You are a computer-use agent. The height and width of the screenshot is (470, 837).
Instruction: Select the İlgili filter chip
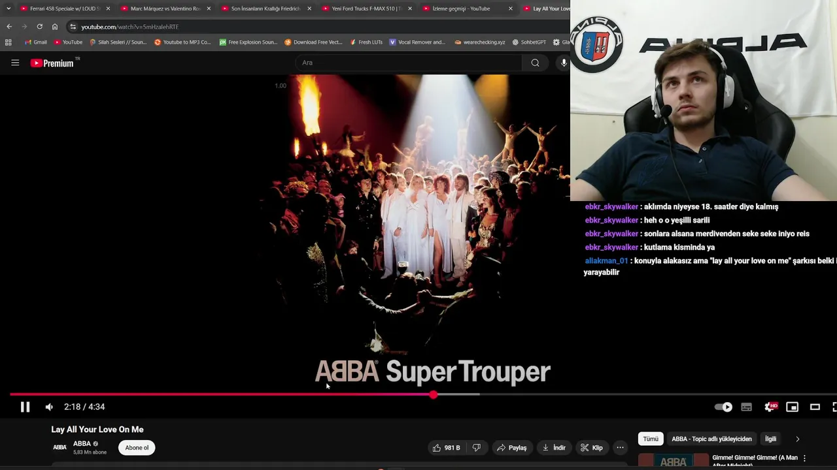[771, 439]
